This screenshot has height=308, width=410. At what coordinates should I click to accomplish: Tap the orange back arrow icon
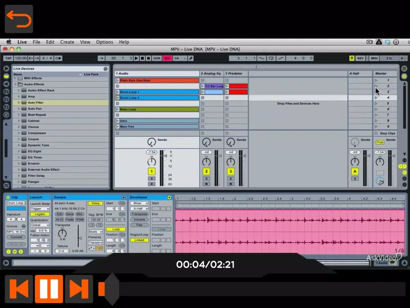pyautogui.click(x=19, y=19)
